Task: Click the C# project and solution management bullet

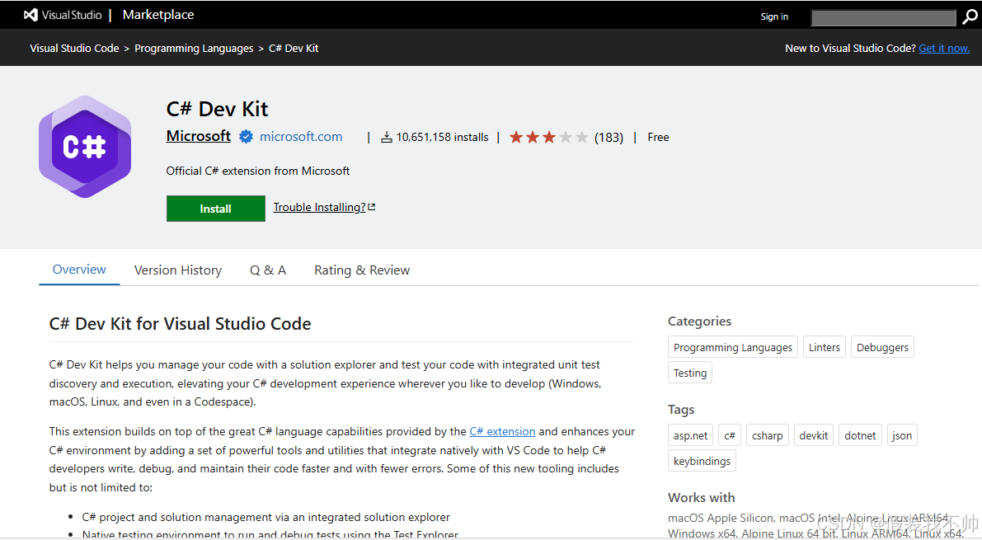Action: (x=266, y=518)
